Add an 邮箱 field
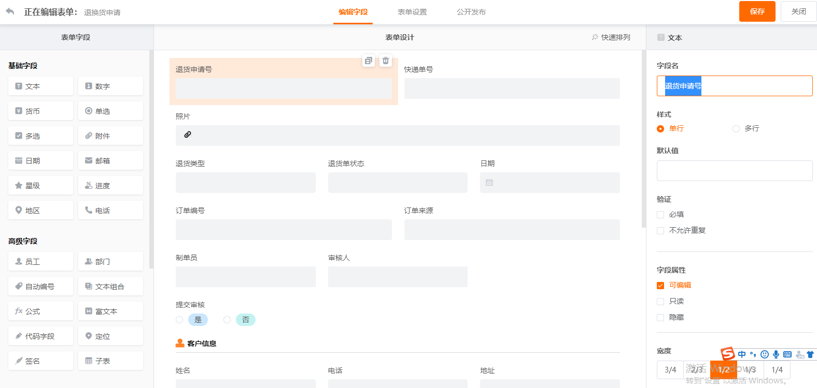Screen dimensions: 817x388 [110, 160]
